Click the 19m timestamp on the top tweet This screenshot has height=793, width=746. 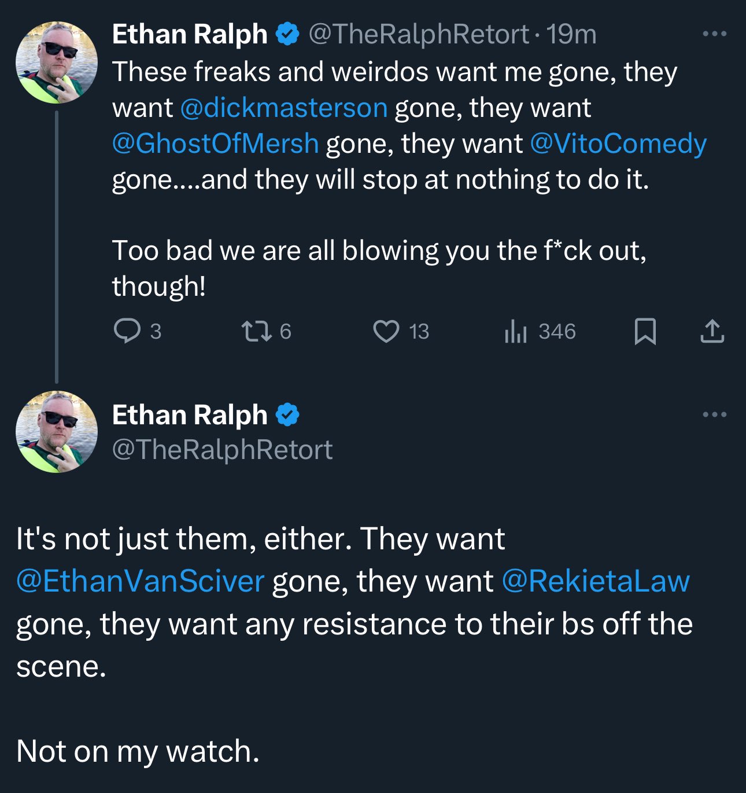tap(571, 34)
